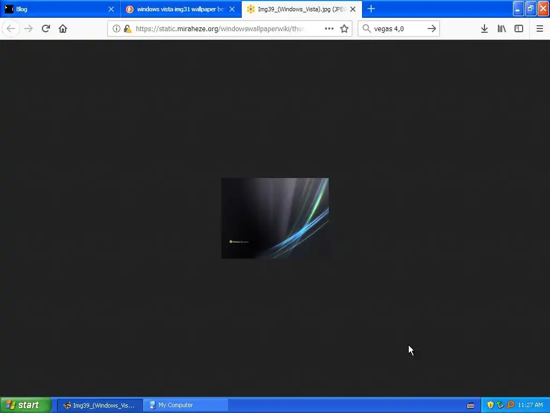Open the Windows Start menu
The height and width of the screenshot is (413, 550).
pyautogui.click(x=26, y=405)
